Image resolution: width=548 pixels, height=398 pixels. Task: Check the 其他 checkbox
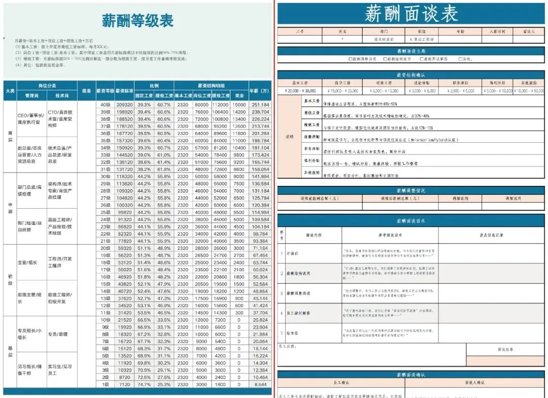tap(460, 60)
